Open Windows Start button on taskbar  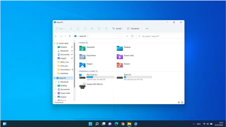90,124
